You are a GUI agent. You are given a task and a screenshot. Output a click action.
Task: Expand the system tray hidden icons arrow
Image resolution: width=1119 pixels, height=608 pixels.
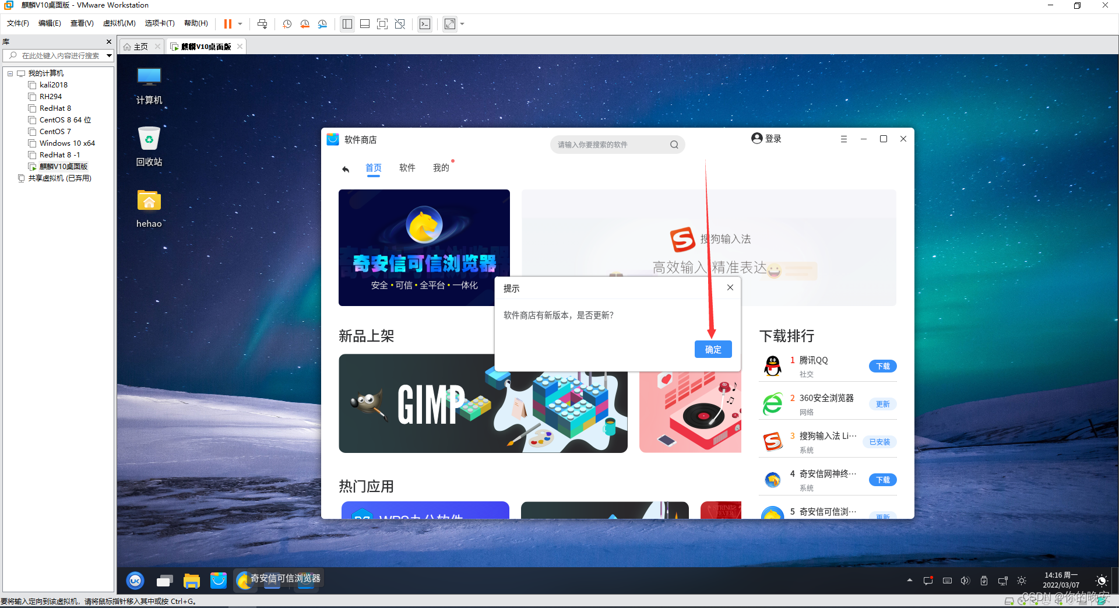click(909, 581)
